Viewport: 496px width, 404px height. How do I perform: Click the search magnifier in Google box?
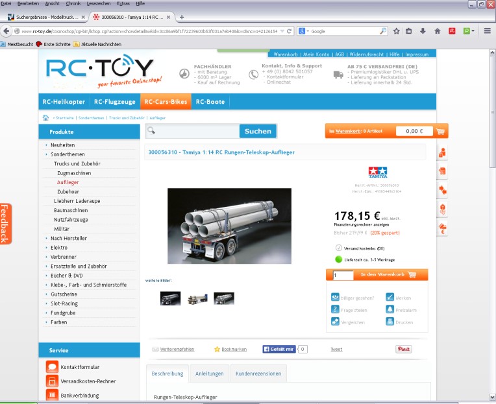point(383,31)
